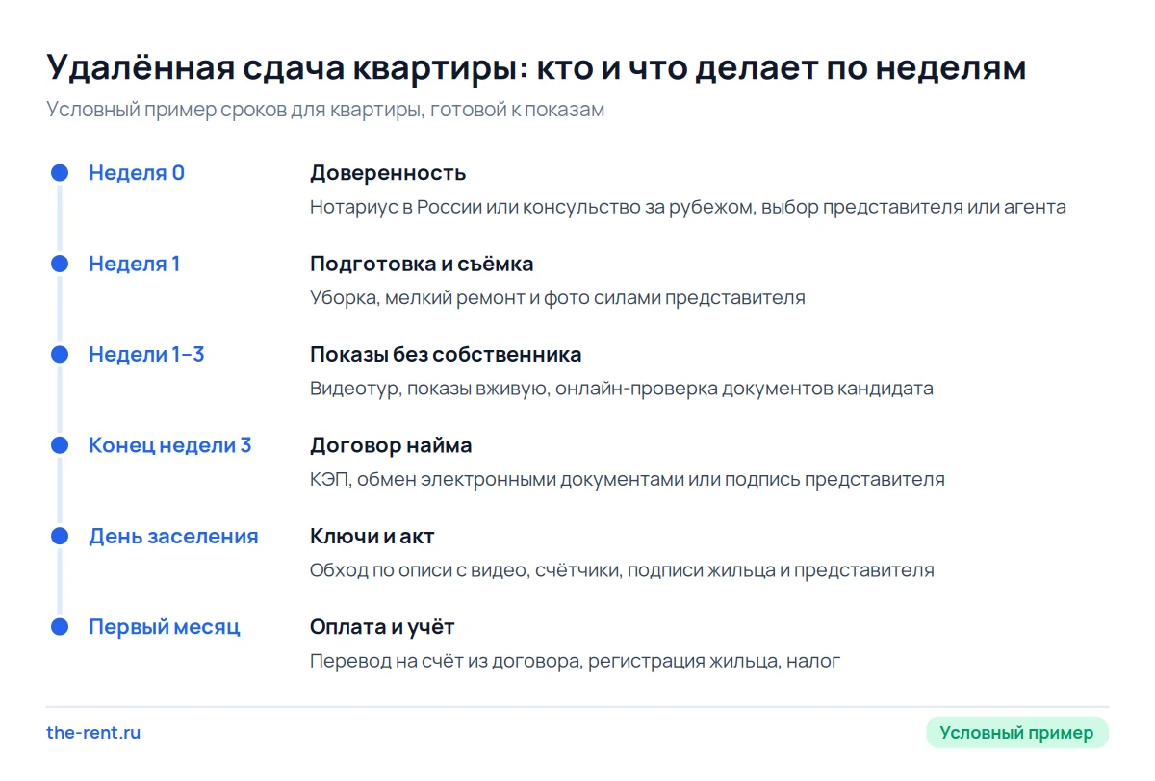The width and height of the screenshot is (1155, 781).
Task: Click the Доверенность heading
Action: 388,173
